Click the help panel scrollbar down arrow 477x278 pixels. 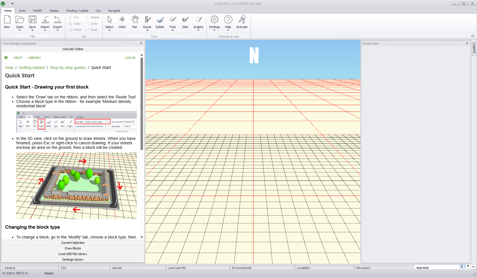click(142, 237)
